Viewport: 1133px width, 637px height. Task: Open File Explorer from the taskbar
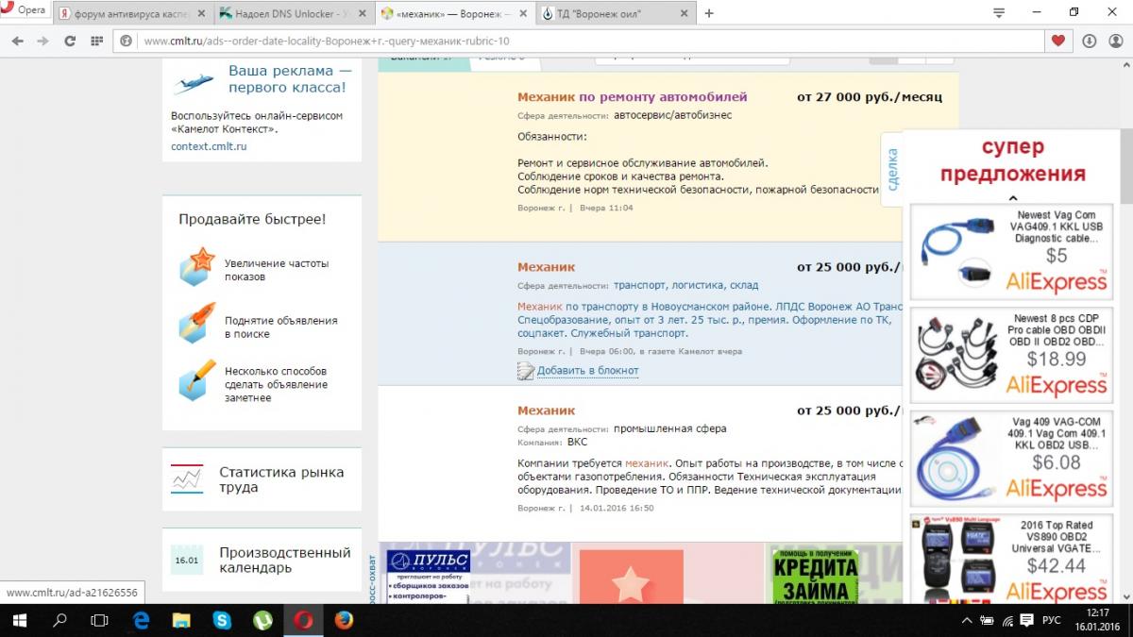[x=181, y=620]
